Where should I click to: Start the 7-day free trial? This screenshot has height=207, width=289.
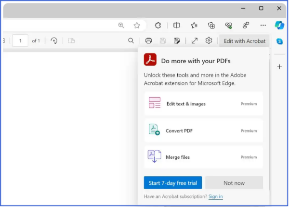coord(172,183)
